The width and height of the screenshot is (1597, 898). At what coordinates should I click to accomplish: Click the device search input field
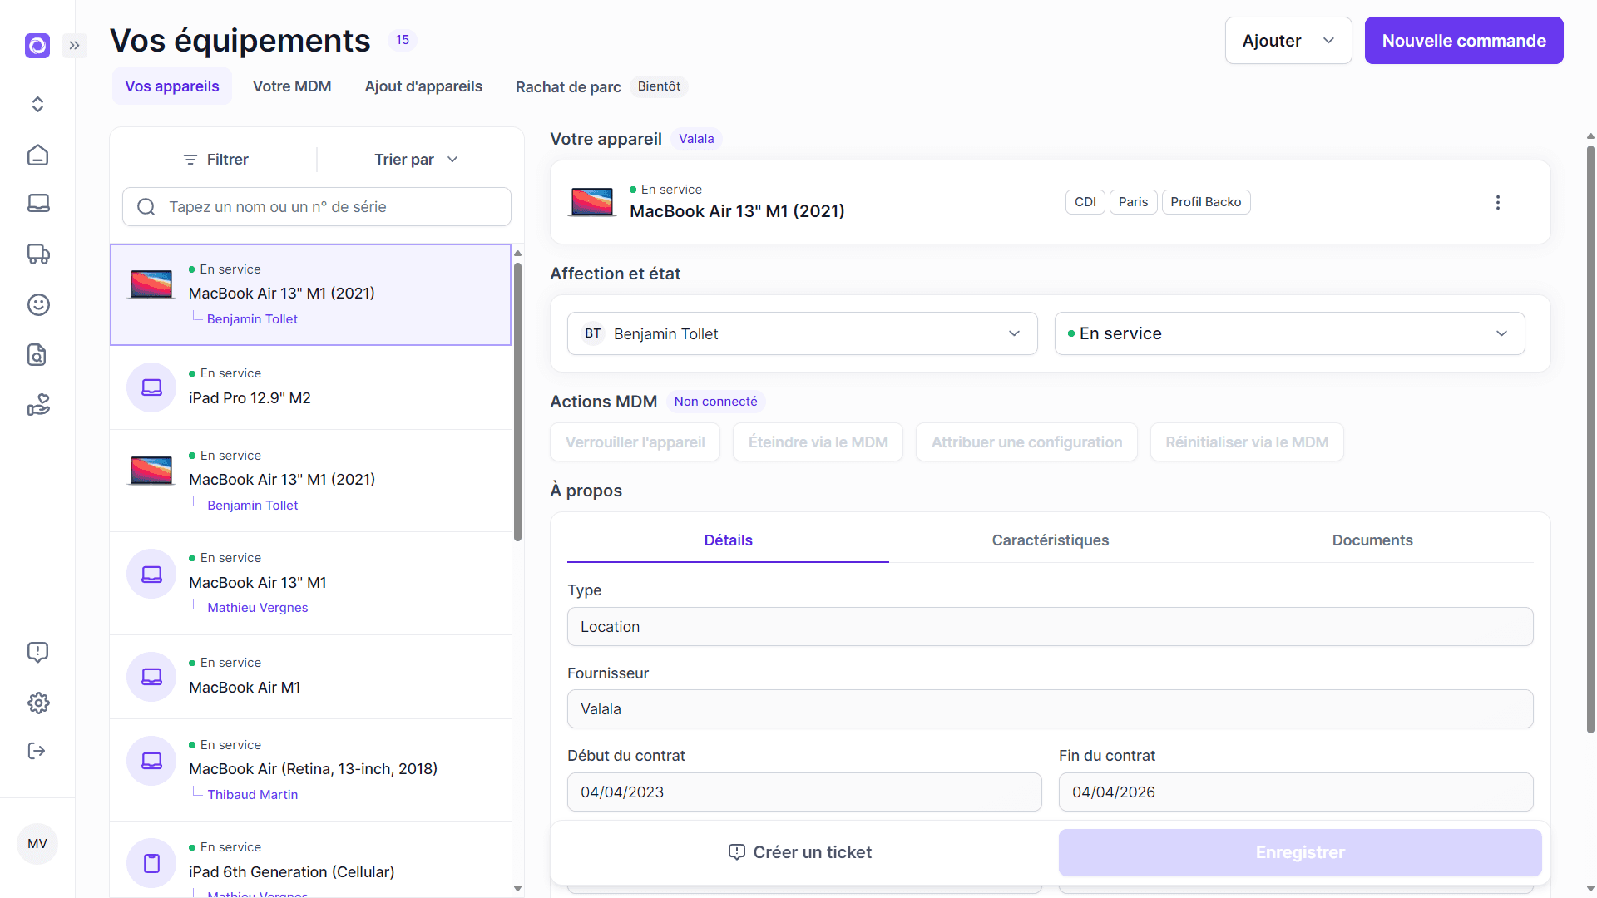pos(316,207)
